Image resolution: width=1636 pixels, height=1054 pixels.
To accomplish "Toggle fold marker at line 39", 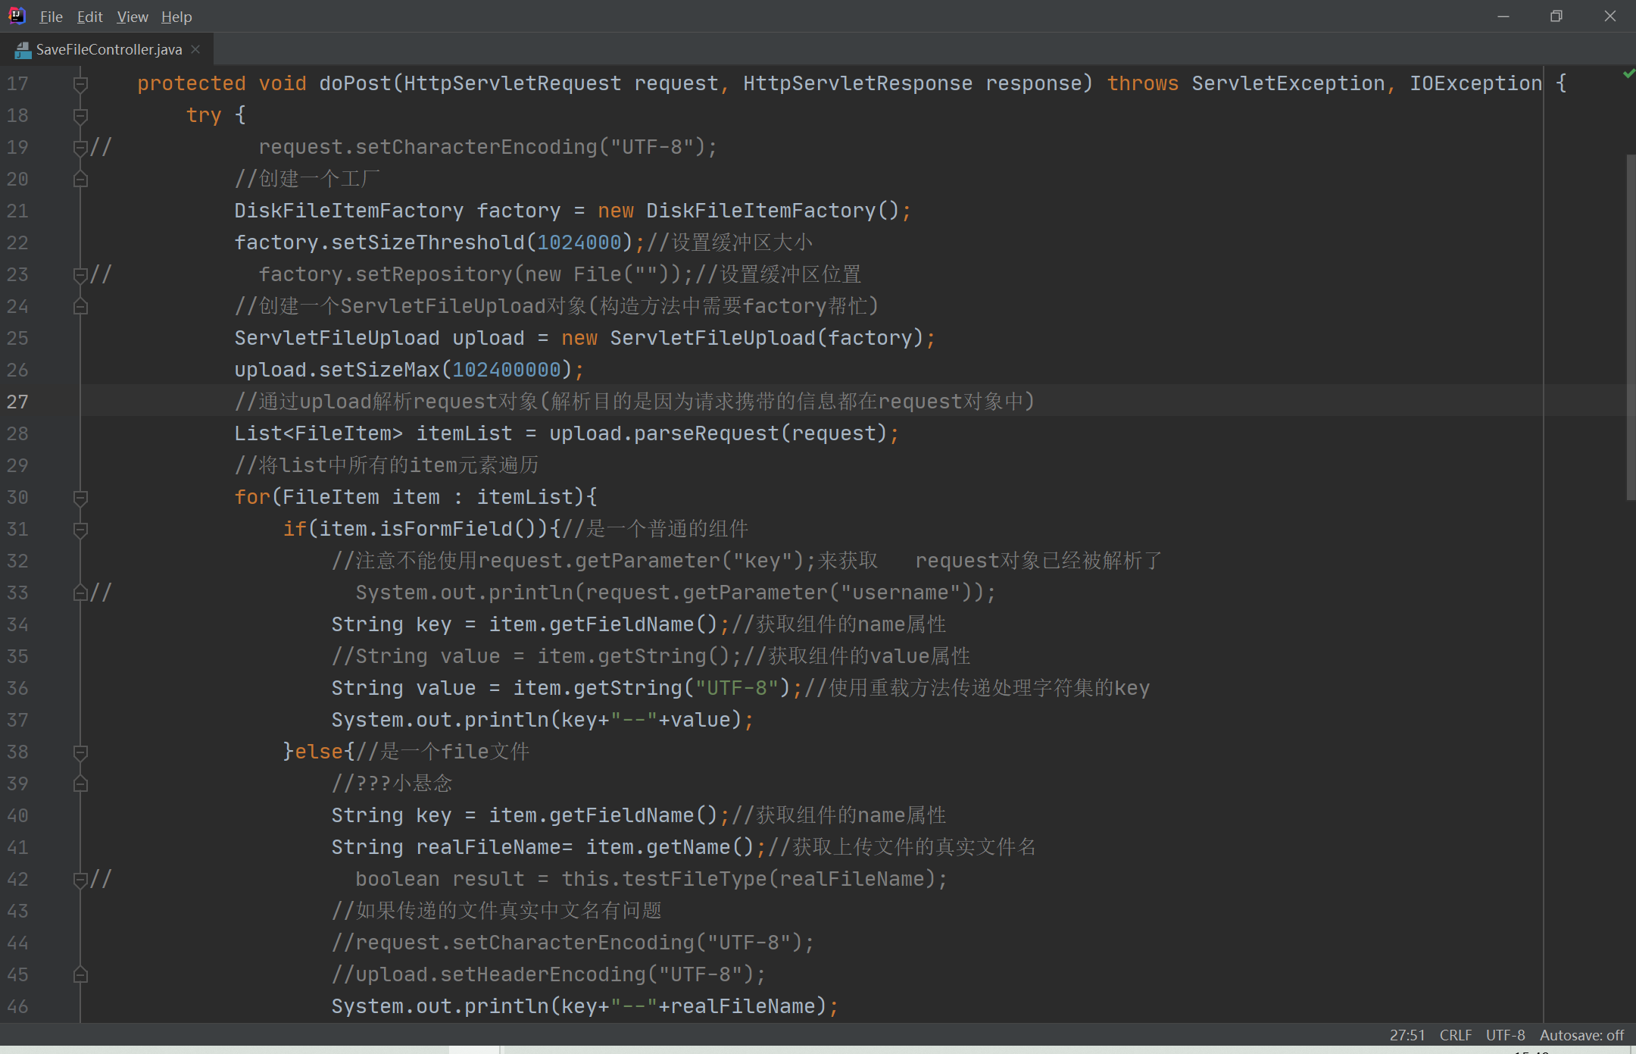I will [x=80, y=783].
